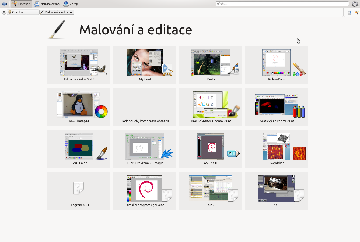Open the Zdroje tab
360x242 pixels.
click(71, 4)
